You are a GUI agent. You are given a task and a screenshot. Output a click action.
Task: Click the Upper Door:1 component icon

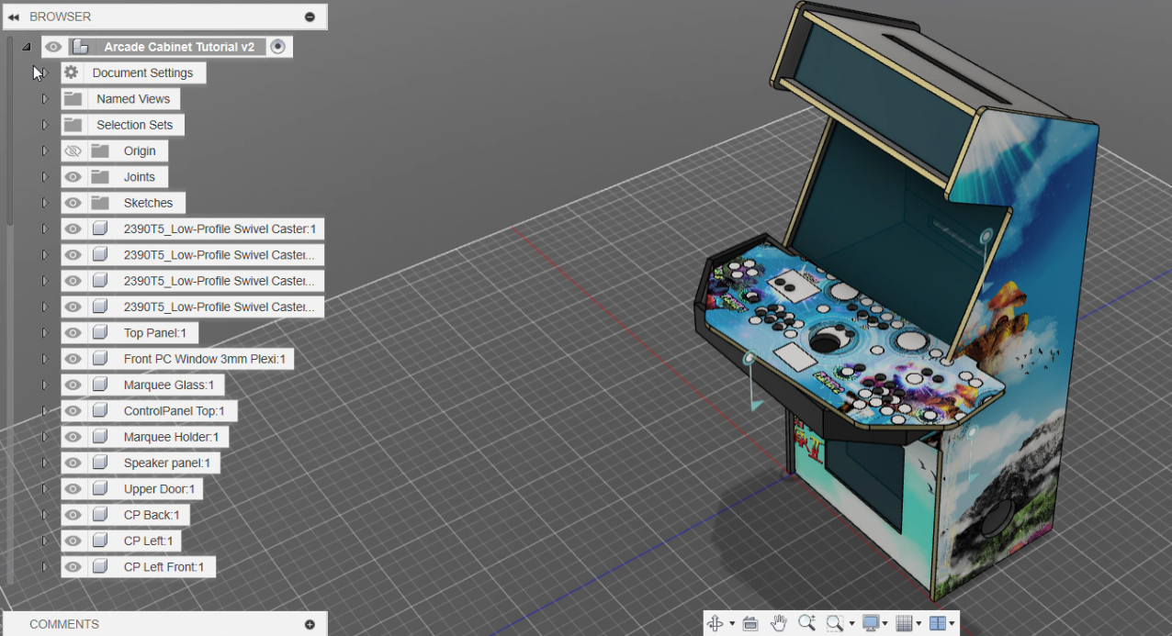click(99, 489)
